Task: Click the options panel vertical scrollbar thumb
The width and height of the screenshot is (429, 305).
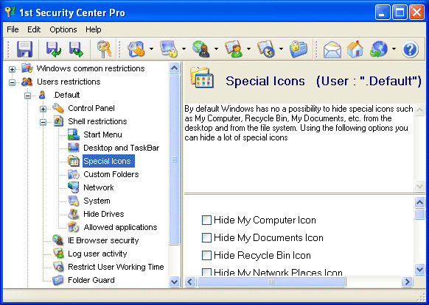Action: 419,214
